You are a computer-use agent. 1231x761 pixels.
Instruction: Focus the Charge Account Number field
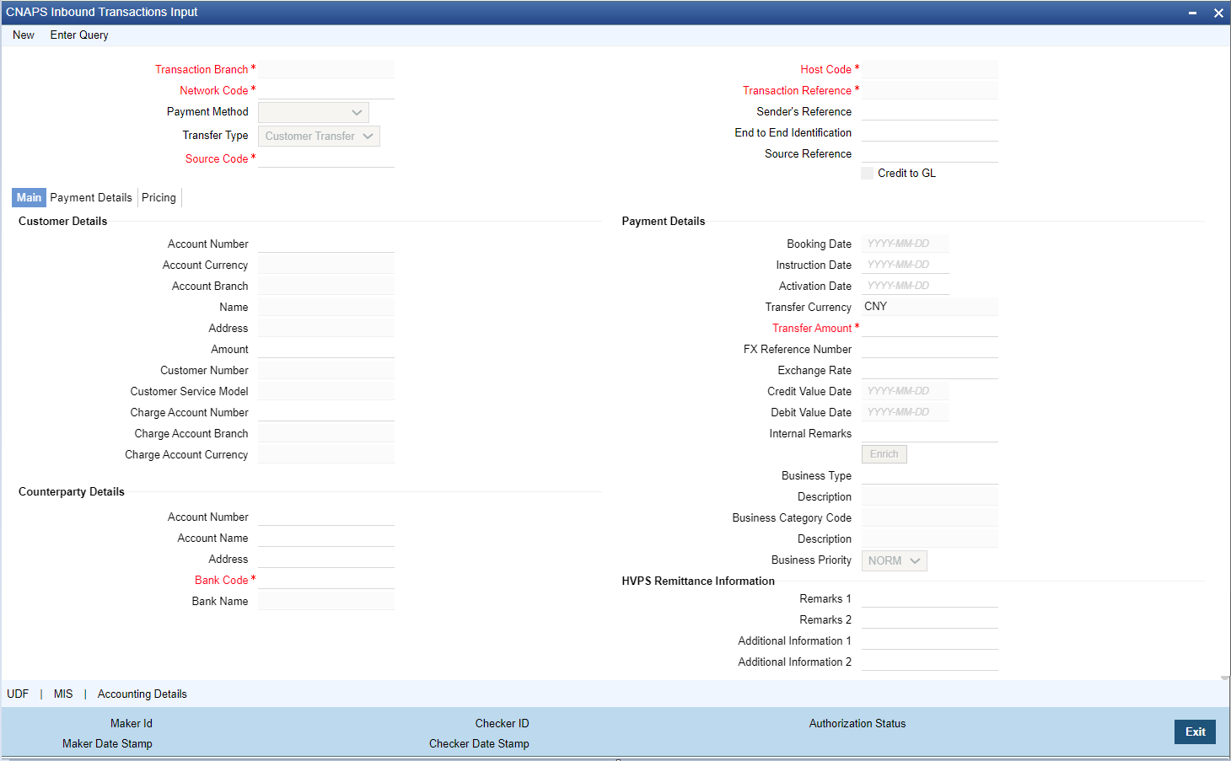click(326, 412)
